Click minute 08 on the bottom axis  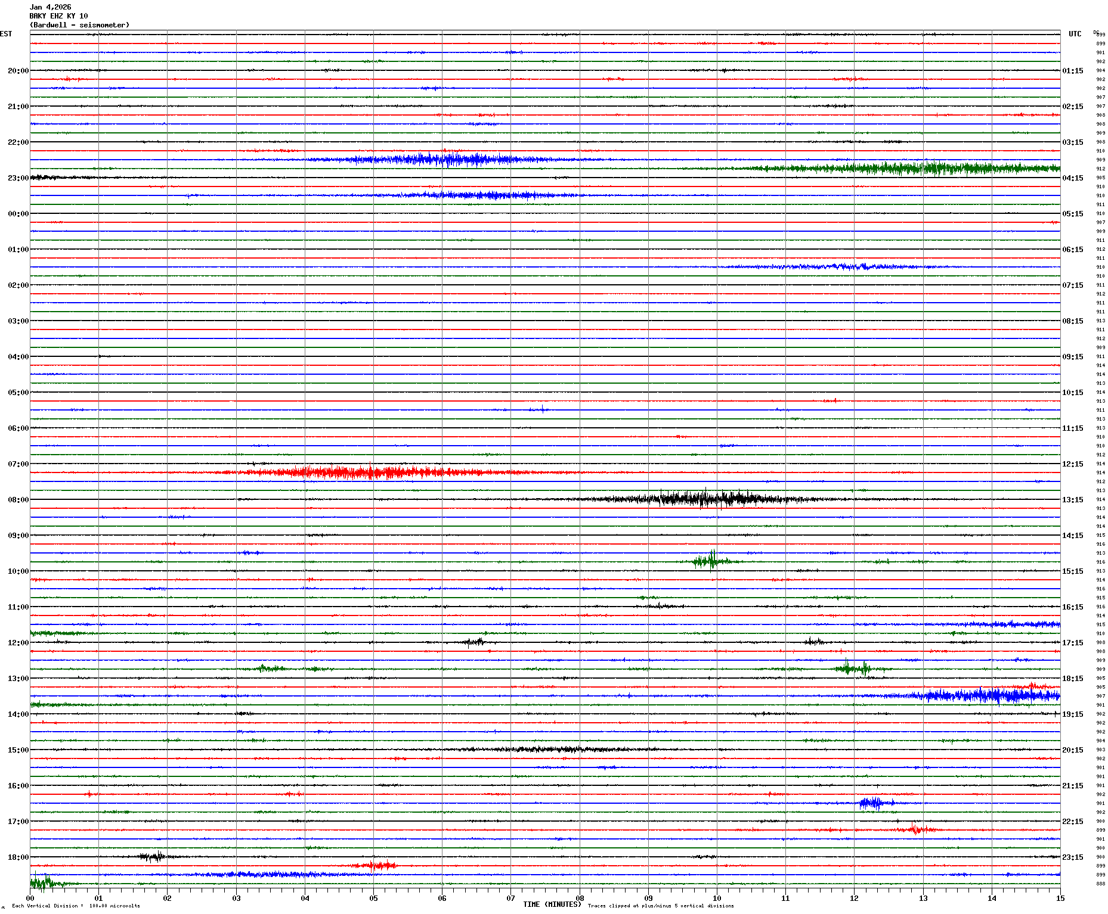pyautogui.click(x=580, y=898)
